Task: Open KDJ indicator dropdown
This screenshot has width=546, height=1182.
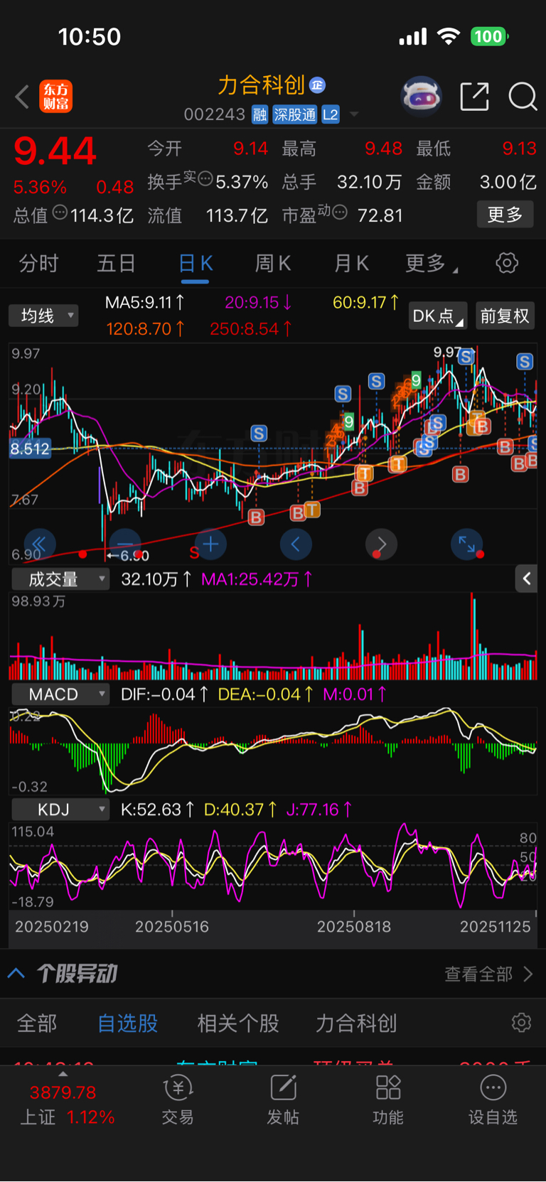Action: (60, 809)
